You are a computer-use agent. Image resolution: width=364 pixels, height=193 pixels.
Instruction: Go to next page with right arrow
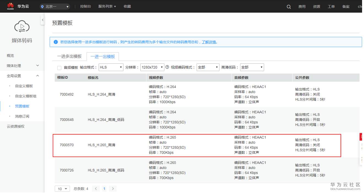coord(113,188)
